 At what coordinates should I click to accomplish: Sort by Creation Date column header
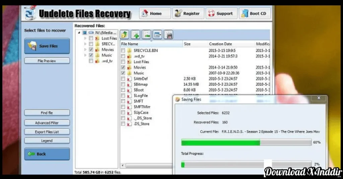[231, 44]
